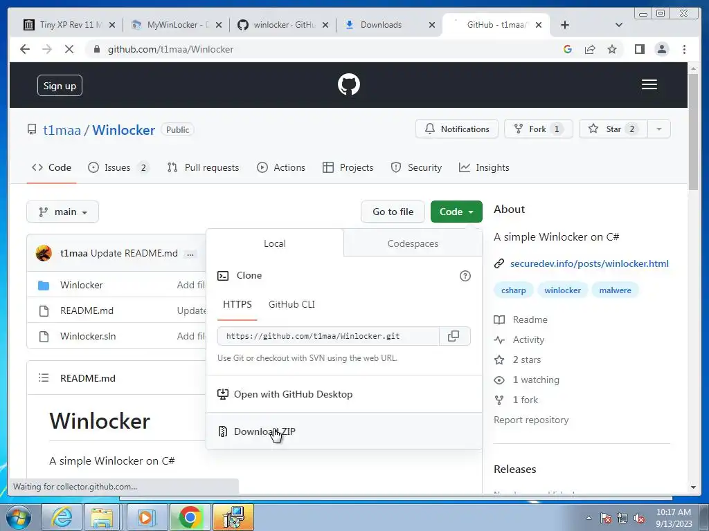Viewport: 709px width, 531px height.
Task: Click the Google icon in address bar
Action: click(x=568, y=49)
